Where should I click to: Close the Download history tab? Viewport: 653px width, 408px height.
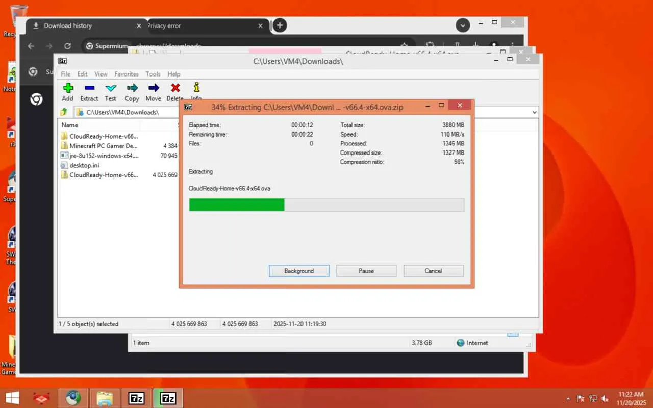(138, 26)
